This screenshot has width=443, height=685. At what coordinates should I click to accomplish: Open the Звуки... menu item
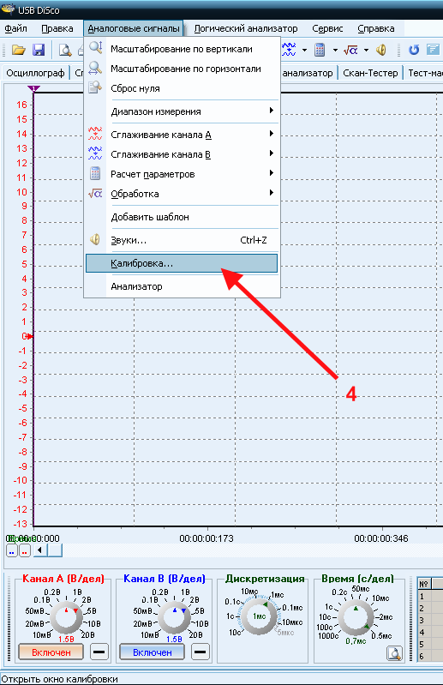tap(182, 240)
